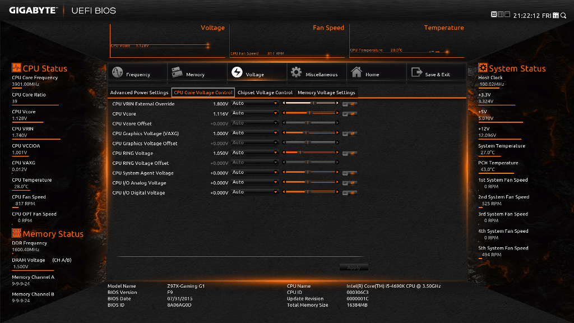Decrease CPU Graphics Voltage (VAXG) with left arrow
This screenshot has width=574, height=323.
point(284,133)
